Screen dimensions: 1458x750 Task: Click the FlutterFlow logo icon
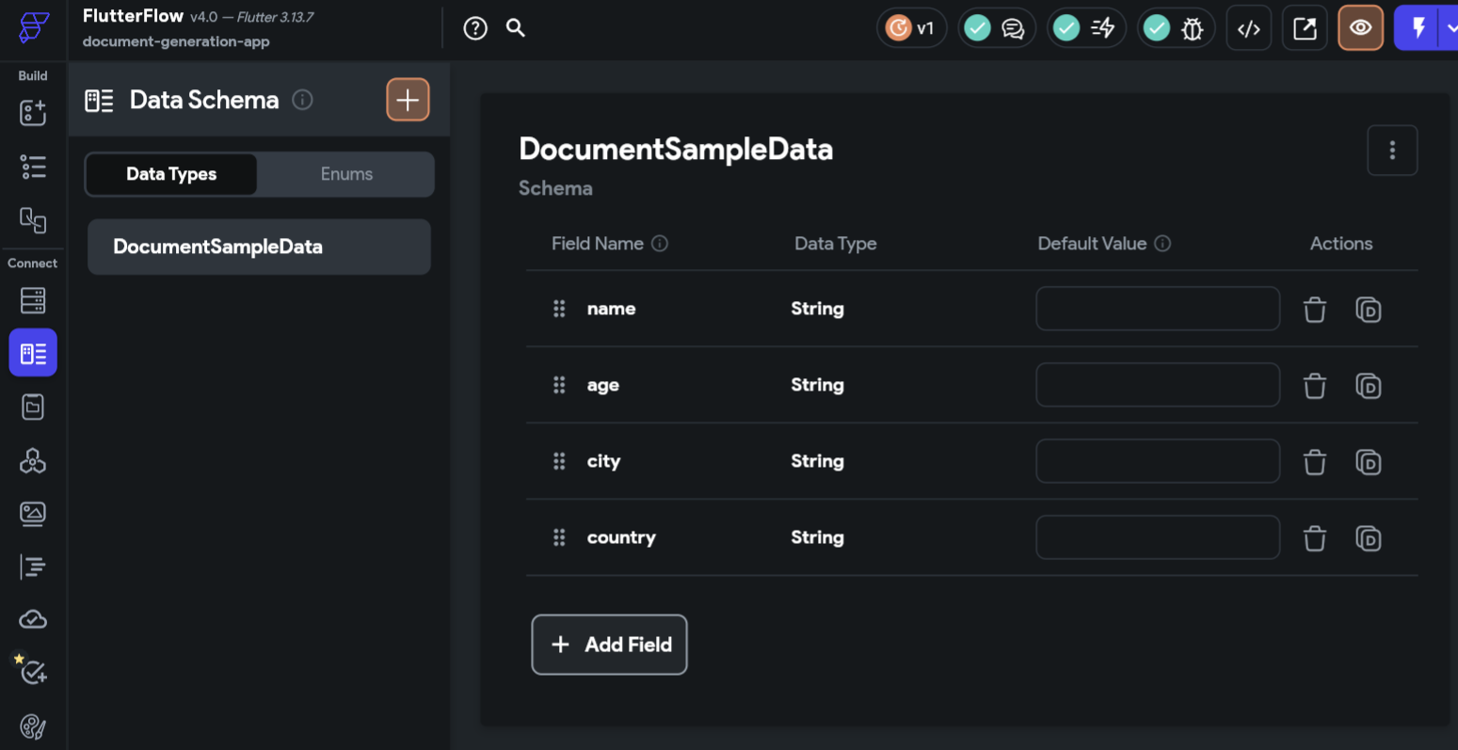[x=33, y=27]
